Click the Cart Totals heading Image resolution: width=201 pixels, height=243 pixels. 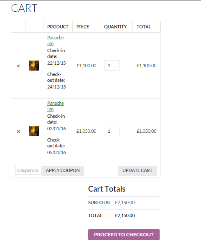coord(107,189)
